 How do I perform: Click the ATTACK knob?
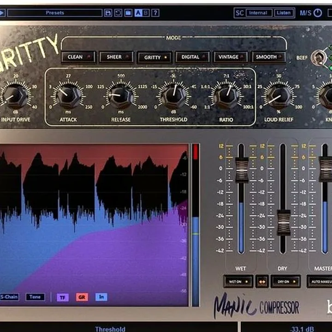68,96
